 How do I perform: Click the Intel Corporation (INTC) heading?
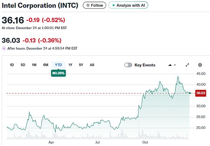click(41, 5)
